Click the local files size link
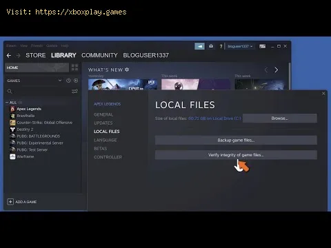 [x=214, y=118]
